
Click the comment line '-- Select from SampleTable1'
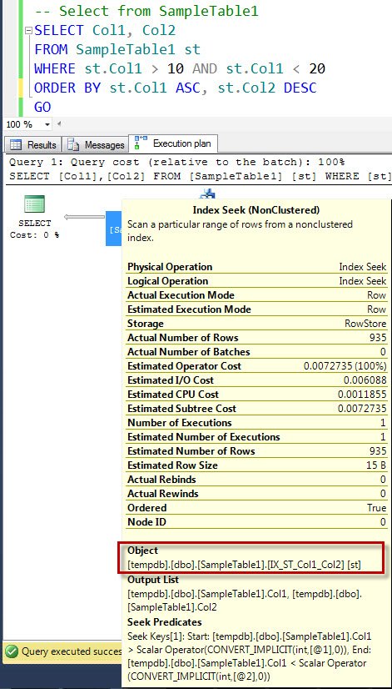tap(146, 11)
